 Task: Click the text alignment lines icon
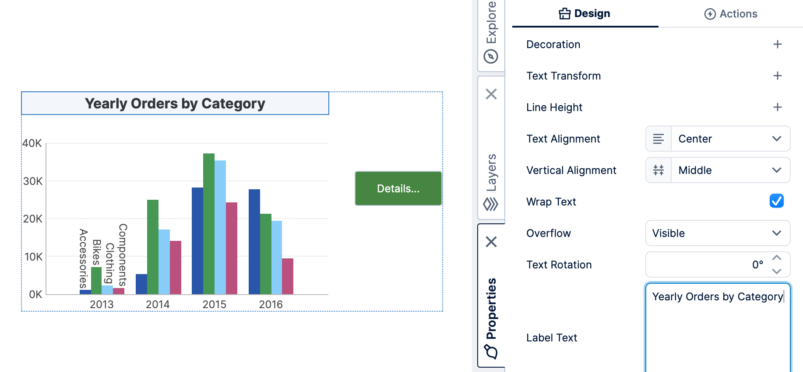point(658,139)
